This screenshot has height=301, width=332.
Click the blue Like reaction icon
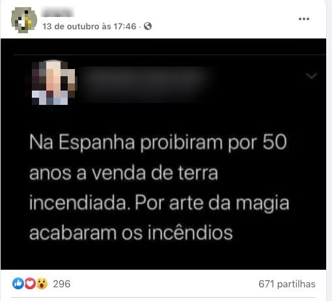[x=18, y=283]
